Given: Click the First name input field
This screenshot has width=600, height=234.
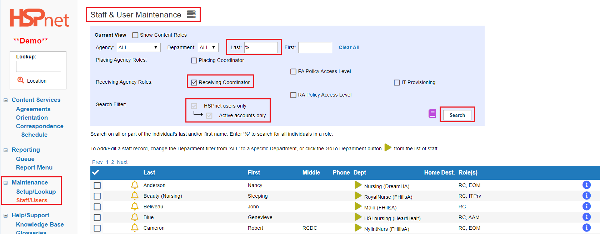Looking at the screenshot, I should [x=315, y=47].
